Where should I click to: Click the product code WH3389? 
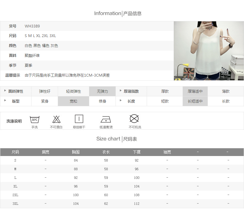point(32,26)
